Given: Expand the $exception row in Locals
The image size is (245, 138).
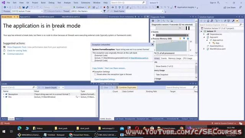Looking at the screenshot, I should pos(4,94).
